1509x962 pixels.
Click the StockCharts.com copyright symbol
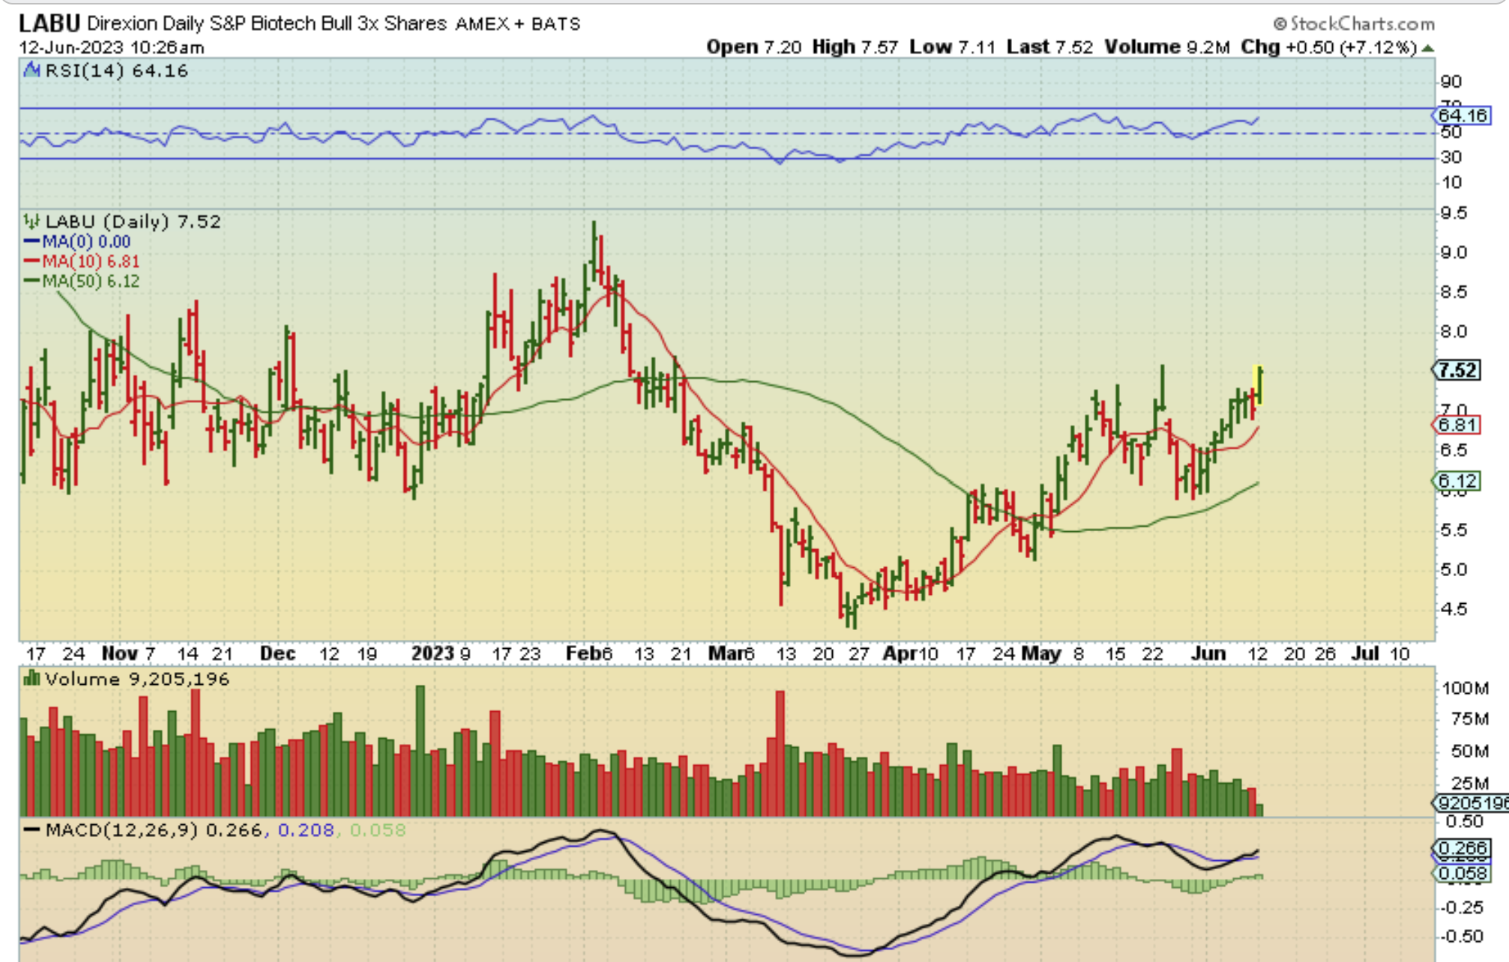(x=1280, y=24)
